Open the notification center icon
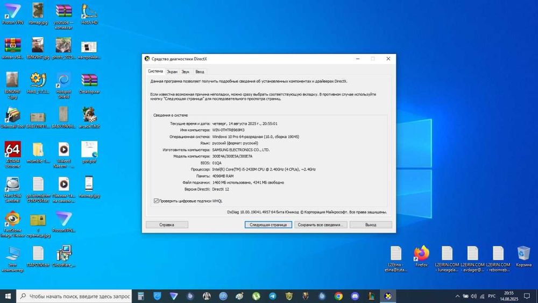 527,296
